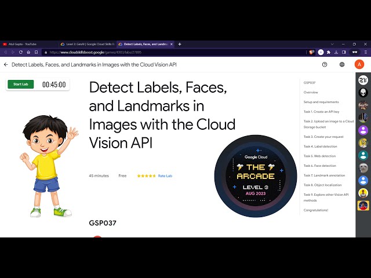Switch to the Level 3 GenAI tab
The width and height of the screenshot is (371, 278).
[88, 44]
